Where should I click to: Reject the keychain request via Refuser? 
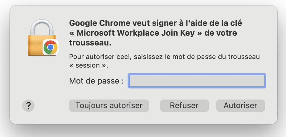184,106
